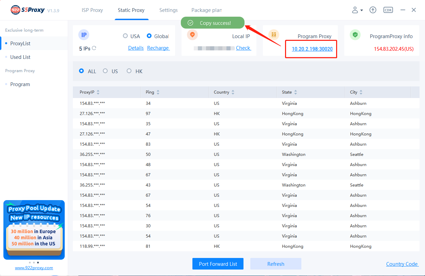Select the row with ping 76

coord(246,215)
